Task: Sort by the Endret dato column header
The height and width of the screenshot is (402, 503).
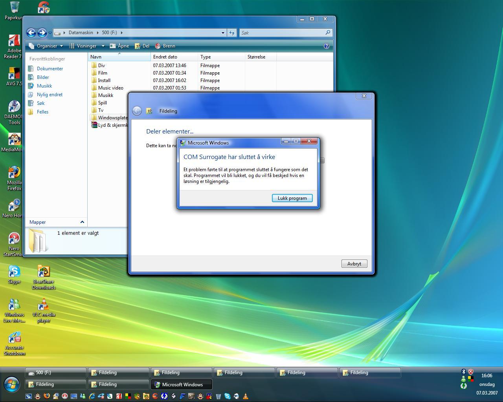Action: (174, 57)
